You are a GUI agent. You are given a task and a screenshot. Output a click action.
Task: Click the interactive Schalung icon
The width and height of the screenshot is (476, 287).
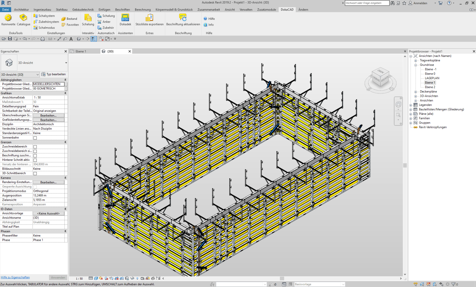88,19
